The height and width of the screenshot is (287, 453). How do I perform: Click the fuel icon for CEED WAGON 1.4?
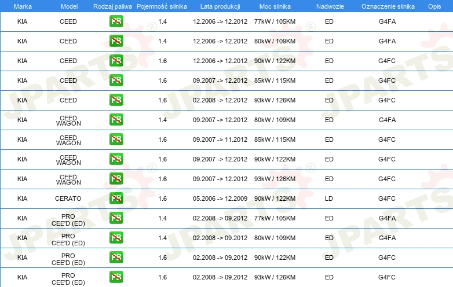(116, 120)
